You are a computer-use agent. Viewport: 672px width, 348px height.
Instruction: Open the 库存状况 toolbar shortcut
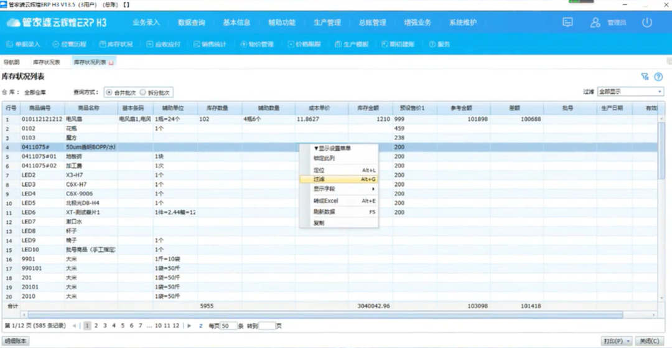(x=116, y=44)
